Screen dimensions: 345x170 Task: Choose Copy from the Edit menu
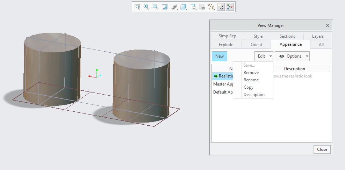pyautogui.click(x=249, y=87)
